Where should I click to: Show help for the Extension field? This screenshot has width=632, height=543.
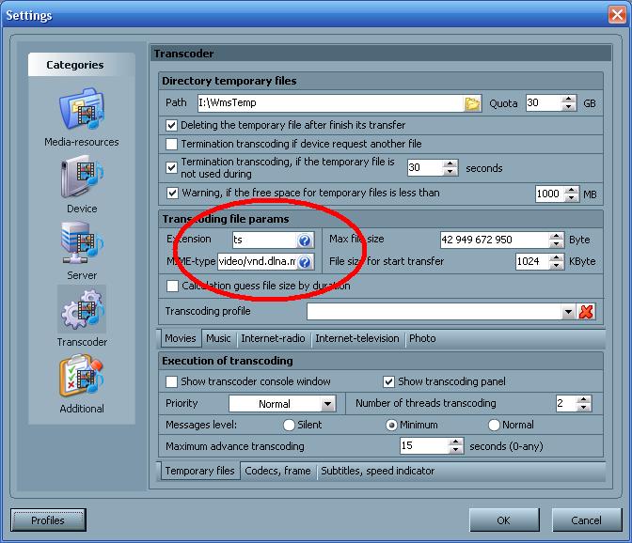(x=305, y=240)
